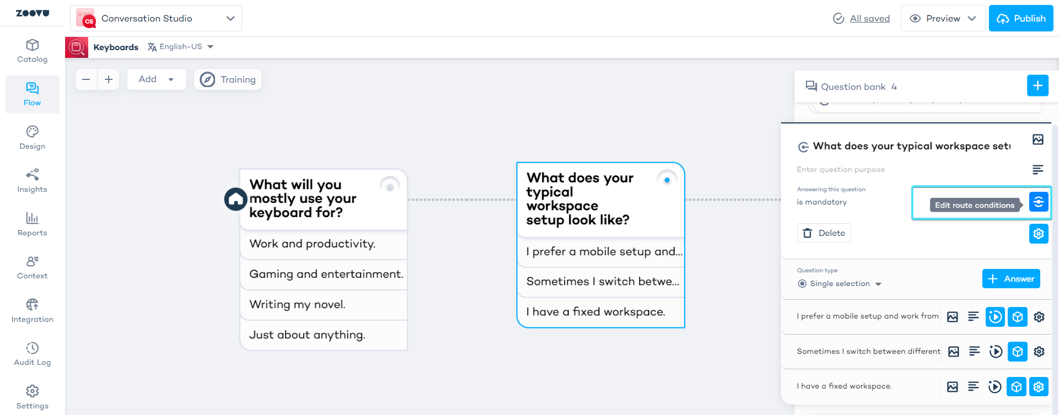Open product mapping cube for 'I have a fixed workspace'
This screenshot has height=415, width=1059.
click(1016, 387)
